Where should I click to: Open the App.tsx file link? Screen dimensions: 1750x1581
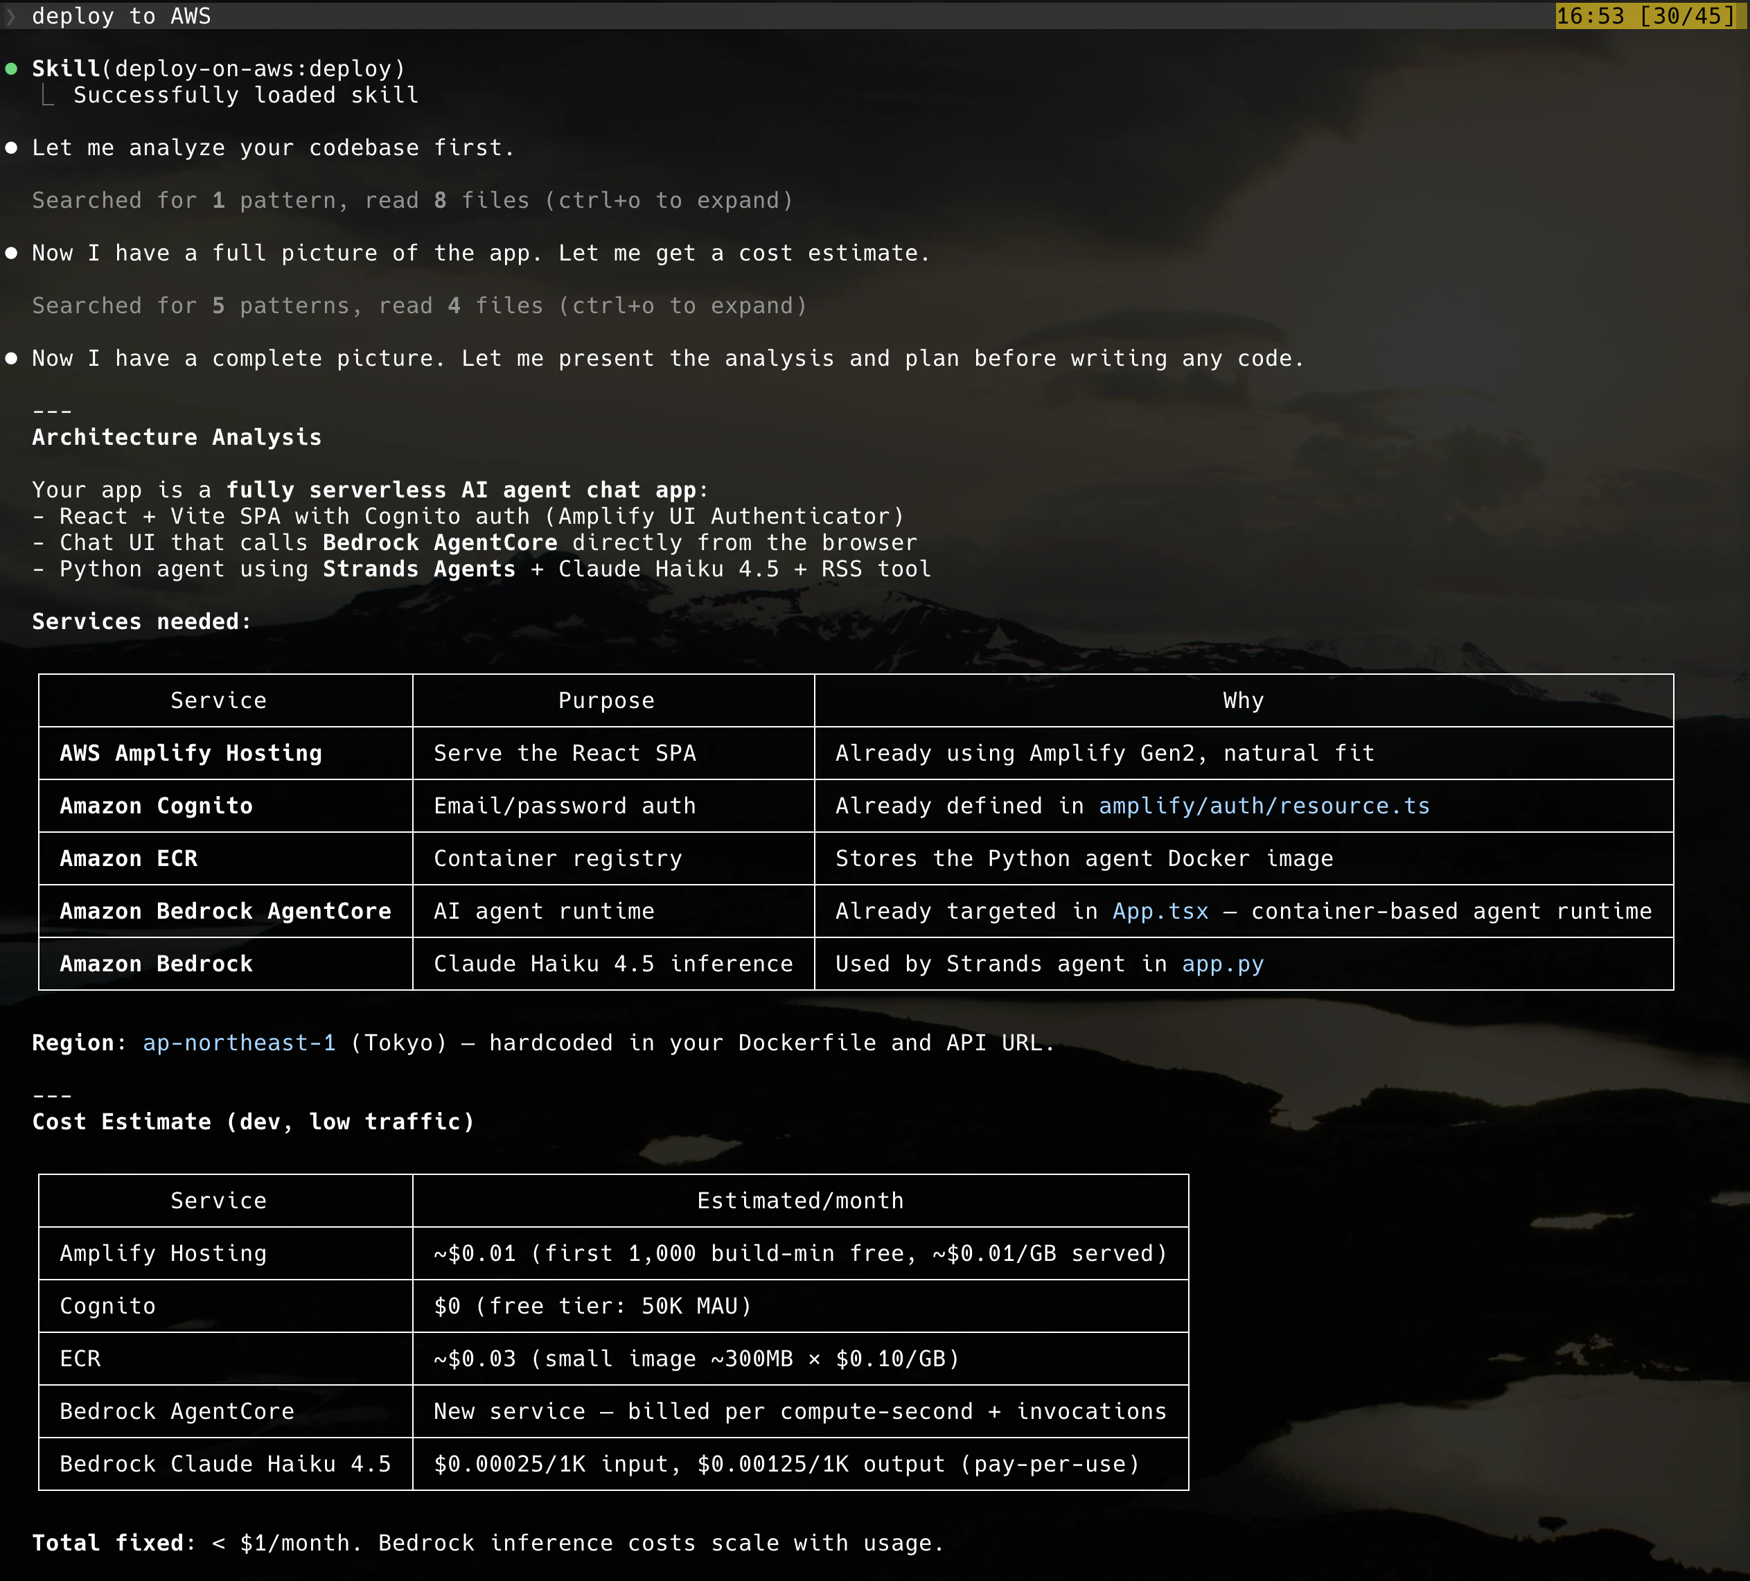(x=1160, y=911)
